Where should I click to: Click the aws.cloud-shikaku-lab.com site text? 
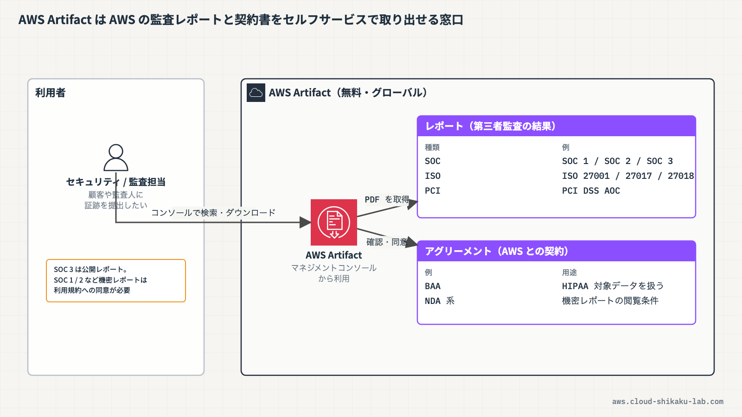(668, 402)
